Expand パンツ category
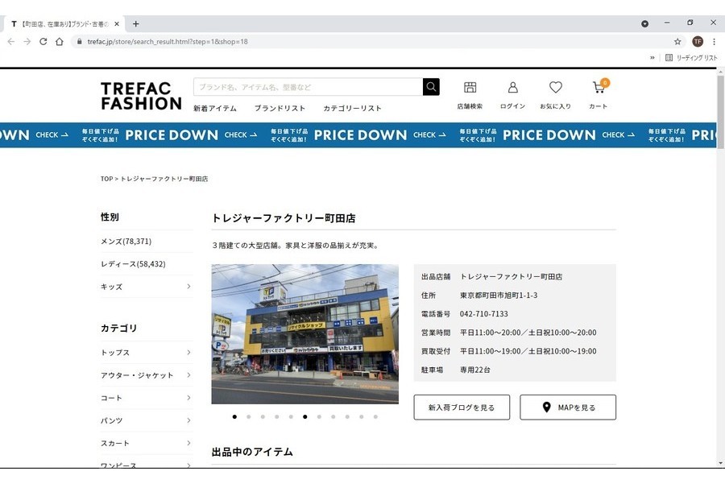This screenshot has width=725, height=484. click(146, 420)
